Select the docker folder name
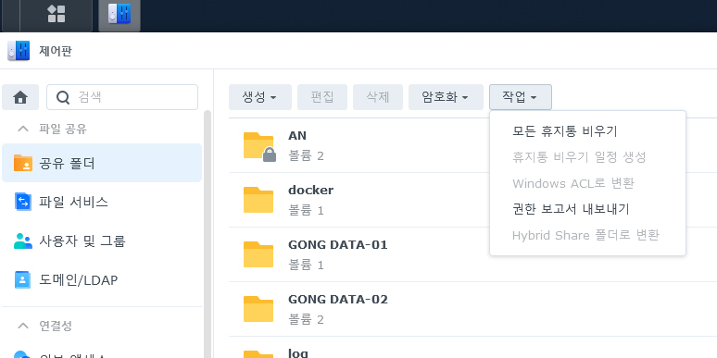Screen dimensions: 717x358 point(310,190)
